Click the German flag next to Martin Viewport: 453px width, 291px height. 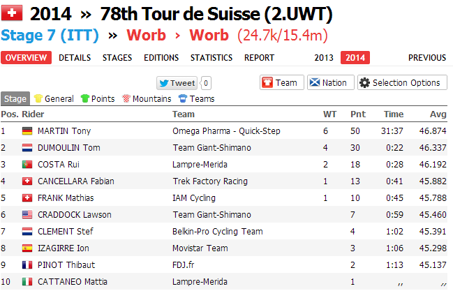pyautogui.click(x=27, y=130)
